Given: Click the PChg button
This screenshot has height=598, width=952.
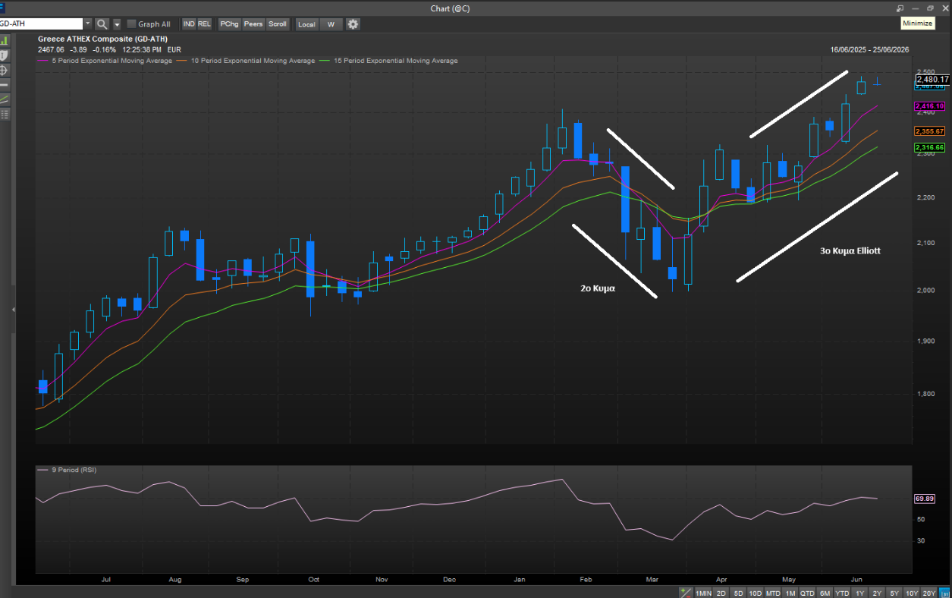Looking at the screenshot, I should pyautogui.click(x=229, y=24).
